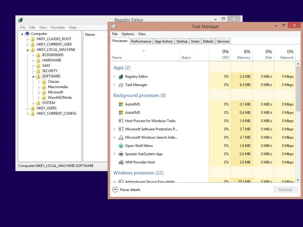The image size is (303, 227).
Task: Select the HKEY_CLASSES_ROOT folder icon
Action: (33, 39)
